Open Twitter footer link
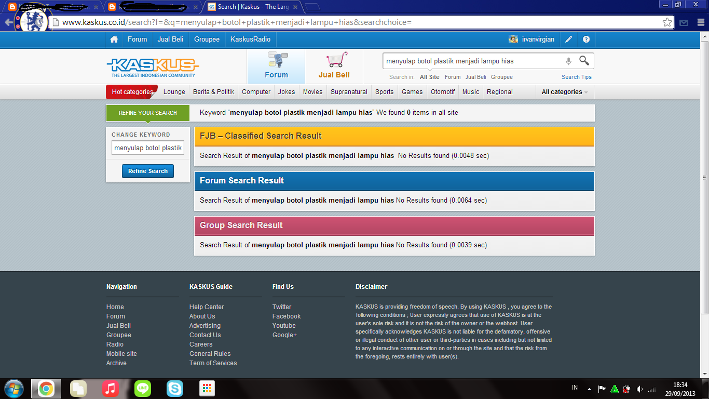Image resolution: width=709 pixels, height=399 pixels. 282,307
